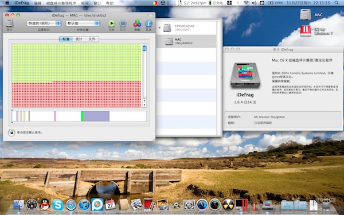Toggle the toolbar pill button in the title bar
The height and width of the screenshot is (215, 344).
(150, 15)
